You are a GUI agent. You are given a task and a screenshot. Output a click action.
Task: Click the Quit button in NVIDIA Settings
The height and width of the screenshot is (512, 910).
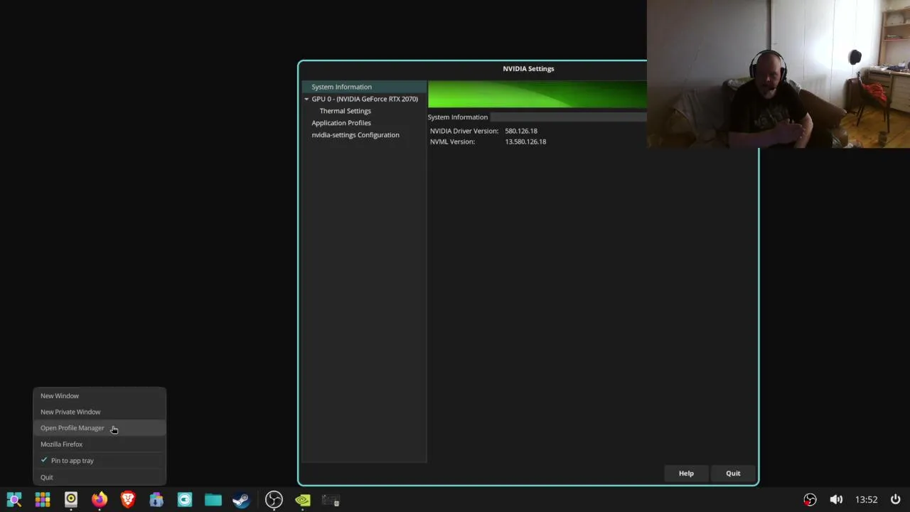pos(733,474)
